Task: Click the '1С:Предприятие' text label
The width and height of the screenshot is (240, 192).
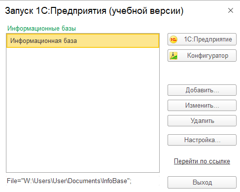Action: click(208, 39)
